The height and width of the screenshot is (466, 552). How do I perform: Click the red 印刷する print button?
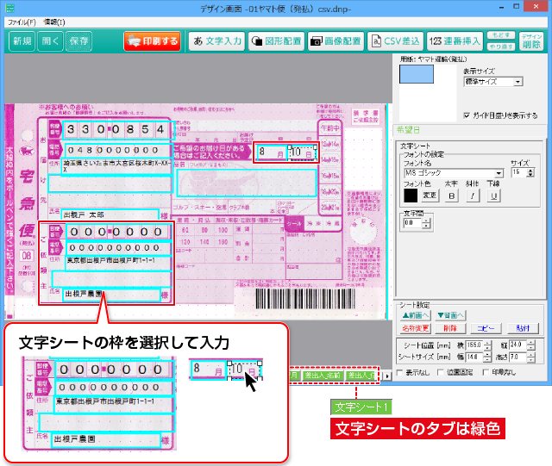pos(152,41)
